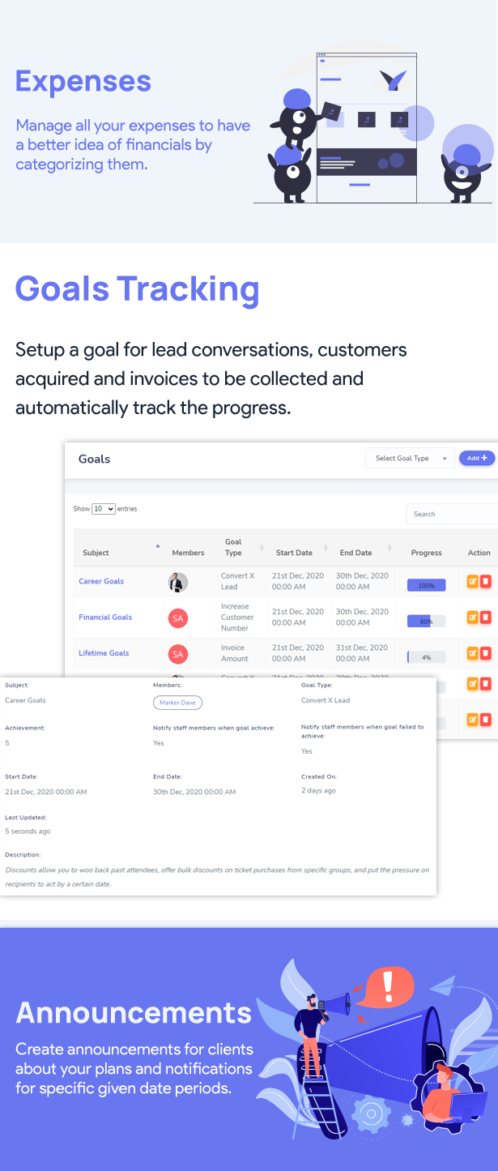Select the Marker Dave member tag
Screen dimensions: 498x1171
coord(177,703)
